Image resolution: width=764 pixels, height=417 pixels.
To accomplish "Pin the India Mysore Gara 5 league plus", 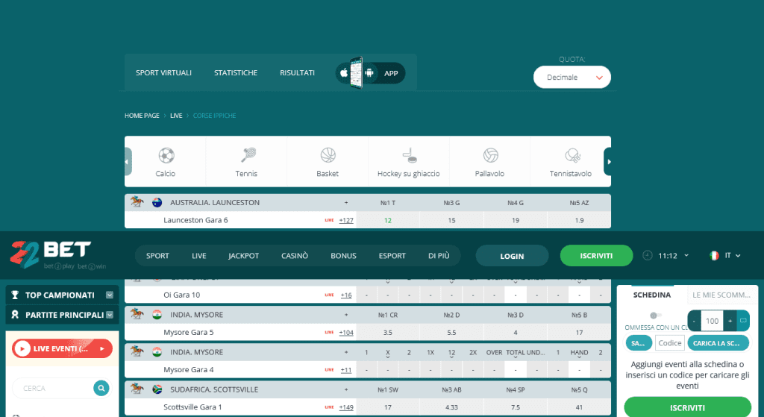I will 346,315.
